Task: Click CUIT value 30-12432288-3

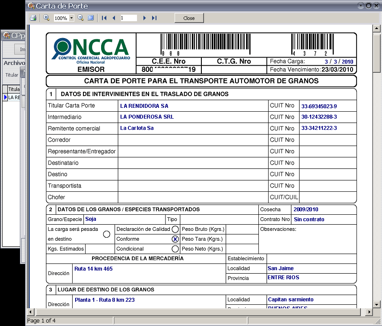Action: pos(319,117)
